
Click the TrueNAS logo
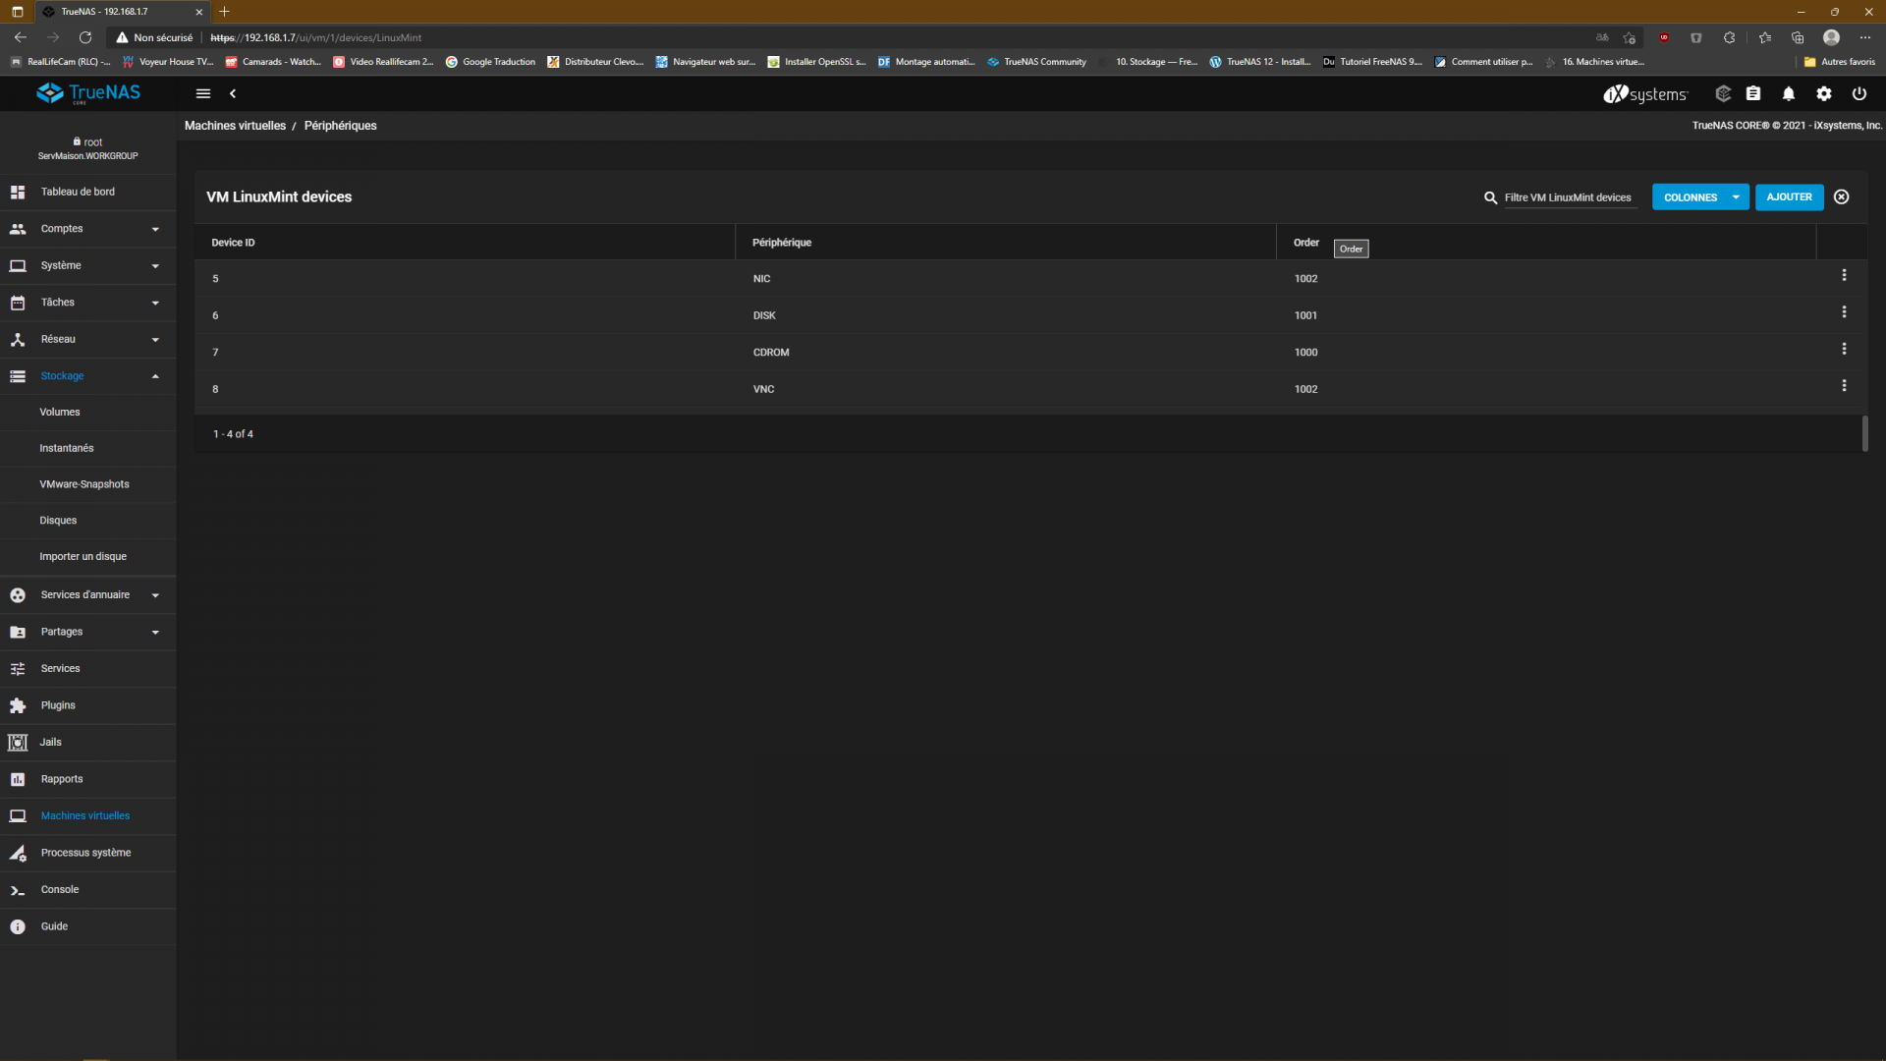88,93
